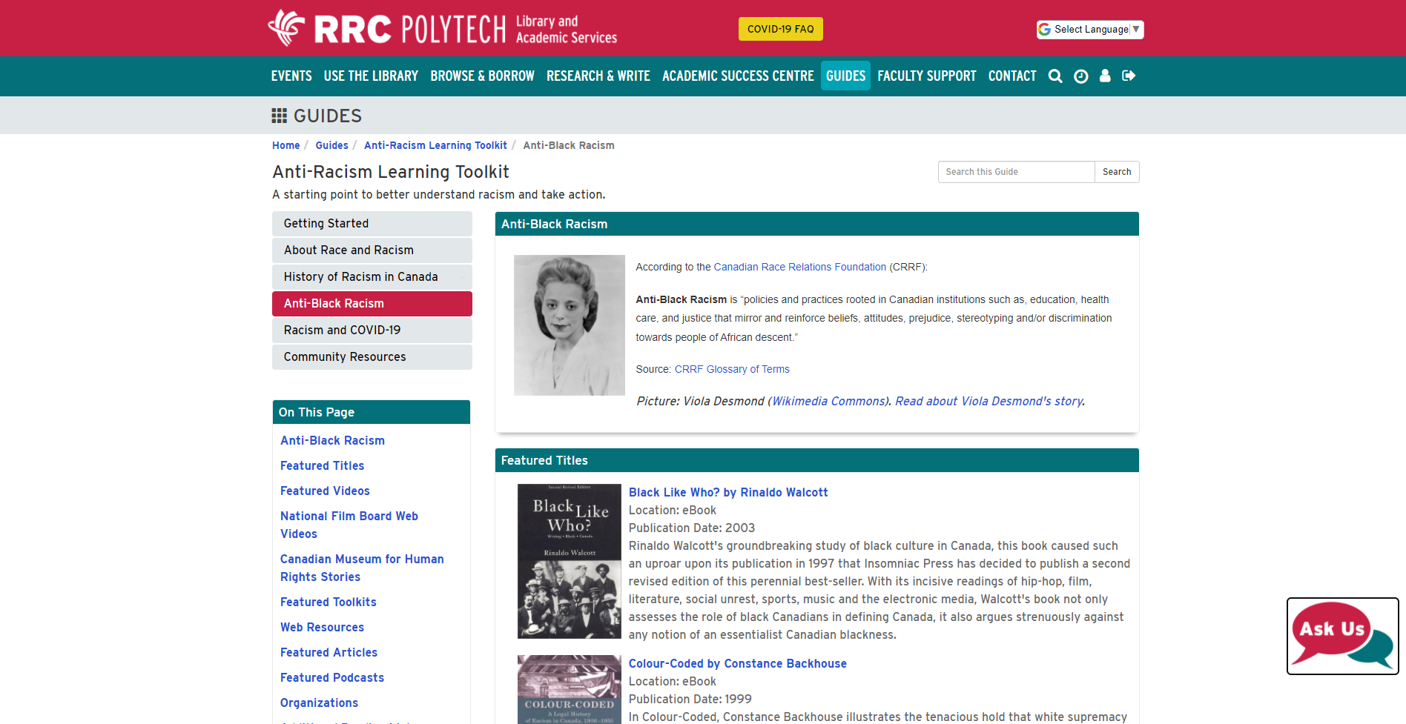Select the Anti-Black Racism sidebar tab
The width and height of the screenshot is (1406, 724).
[x=372, y=304]
